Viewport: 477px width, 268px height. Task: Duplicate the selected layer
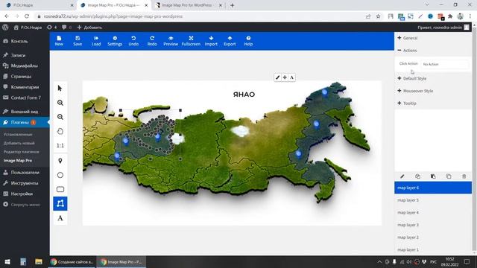pos(449,176)
